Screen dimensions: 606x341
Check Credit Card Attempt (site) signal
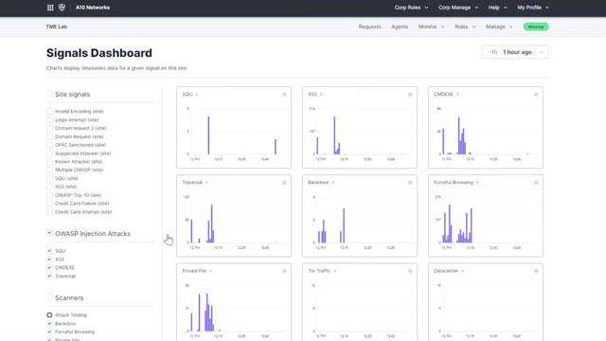pos(49,212)
